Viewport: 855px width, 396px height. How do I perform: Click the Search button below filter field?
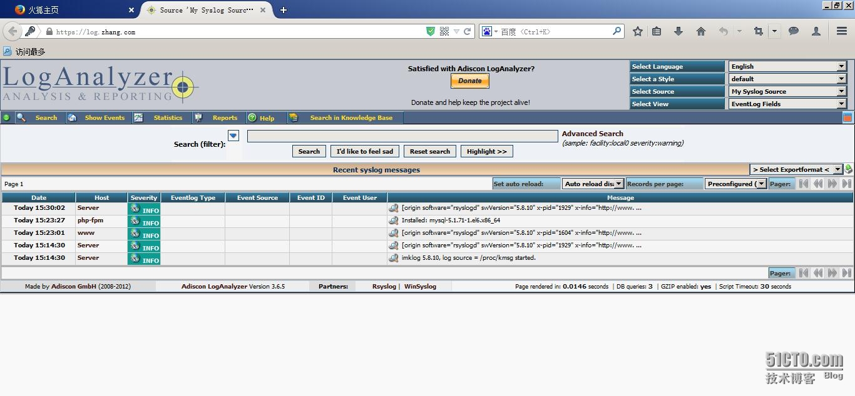(309, 151)
